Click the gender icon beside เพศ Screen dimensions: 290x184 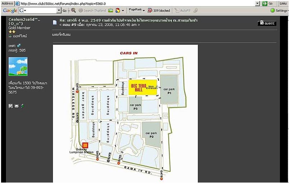19,46
